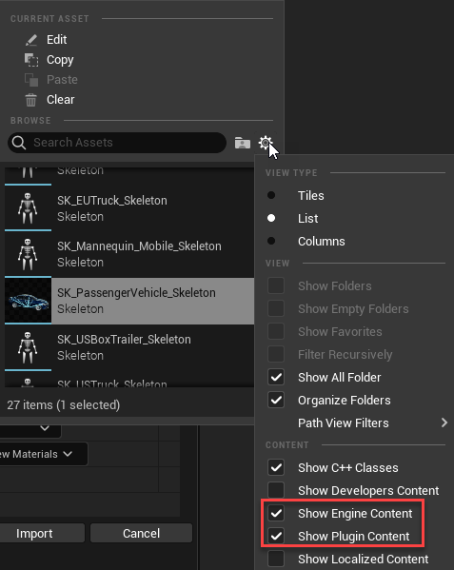Image resolution: width=454 pixels, height=570 pixels.
Task: Choose Edit in Current Asset menu
Action: pos(56,40)
